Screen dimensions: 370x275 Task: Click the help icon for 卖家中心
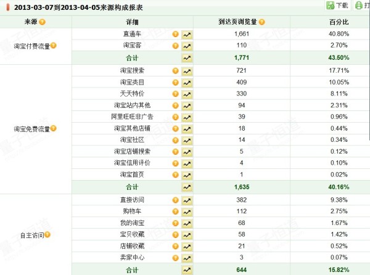pyautogui.click(x=176, y=258)
